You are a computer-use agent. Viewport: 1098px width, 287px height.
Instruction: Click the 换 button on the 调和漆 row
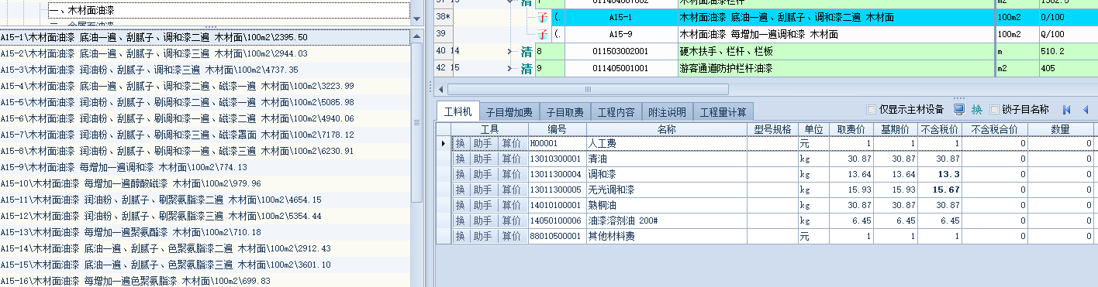460,174
